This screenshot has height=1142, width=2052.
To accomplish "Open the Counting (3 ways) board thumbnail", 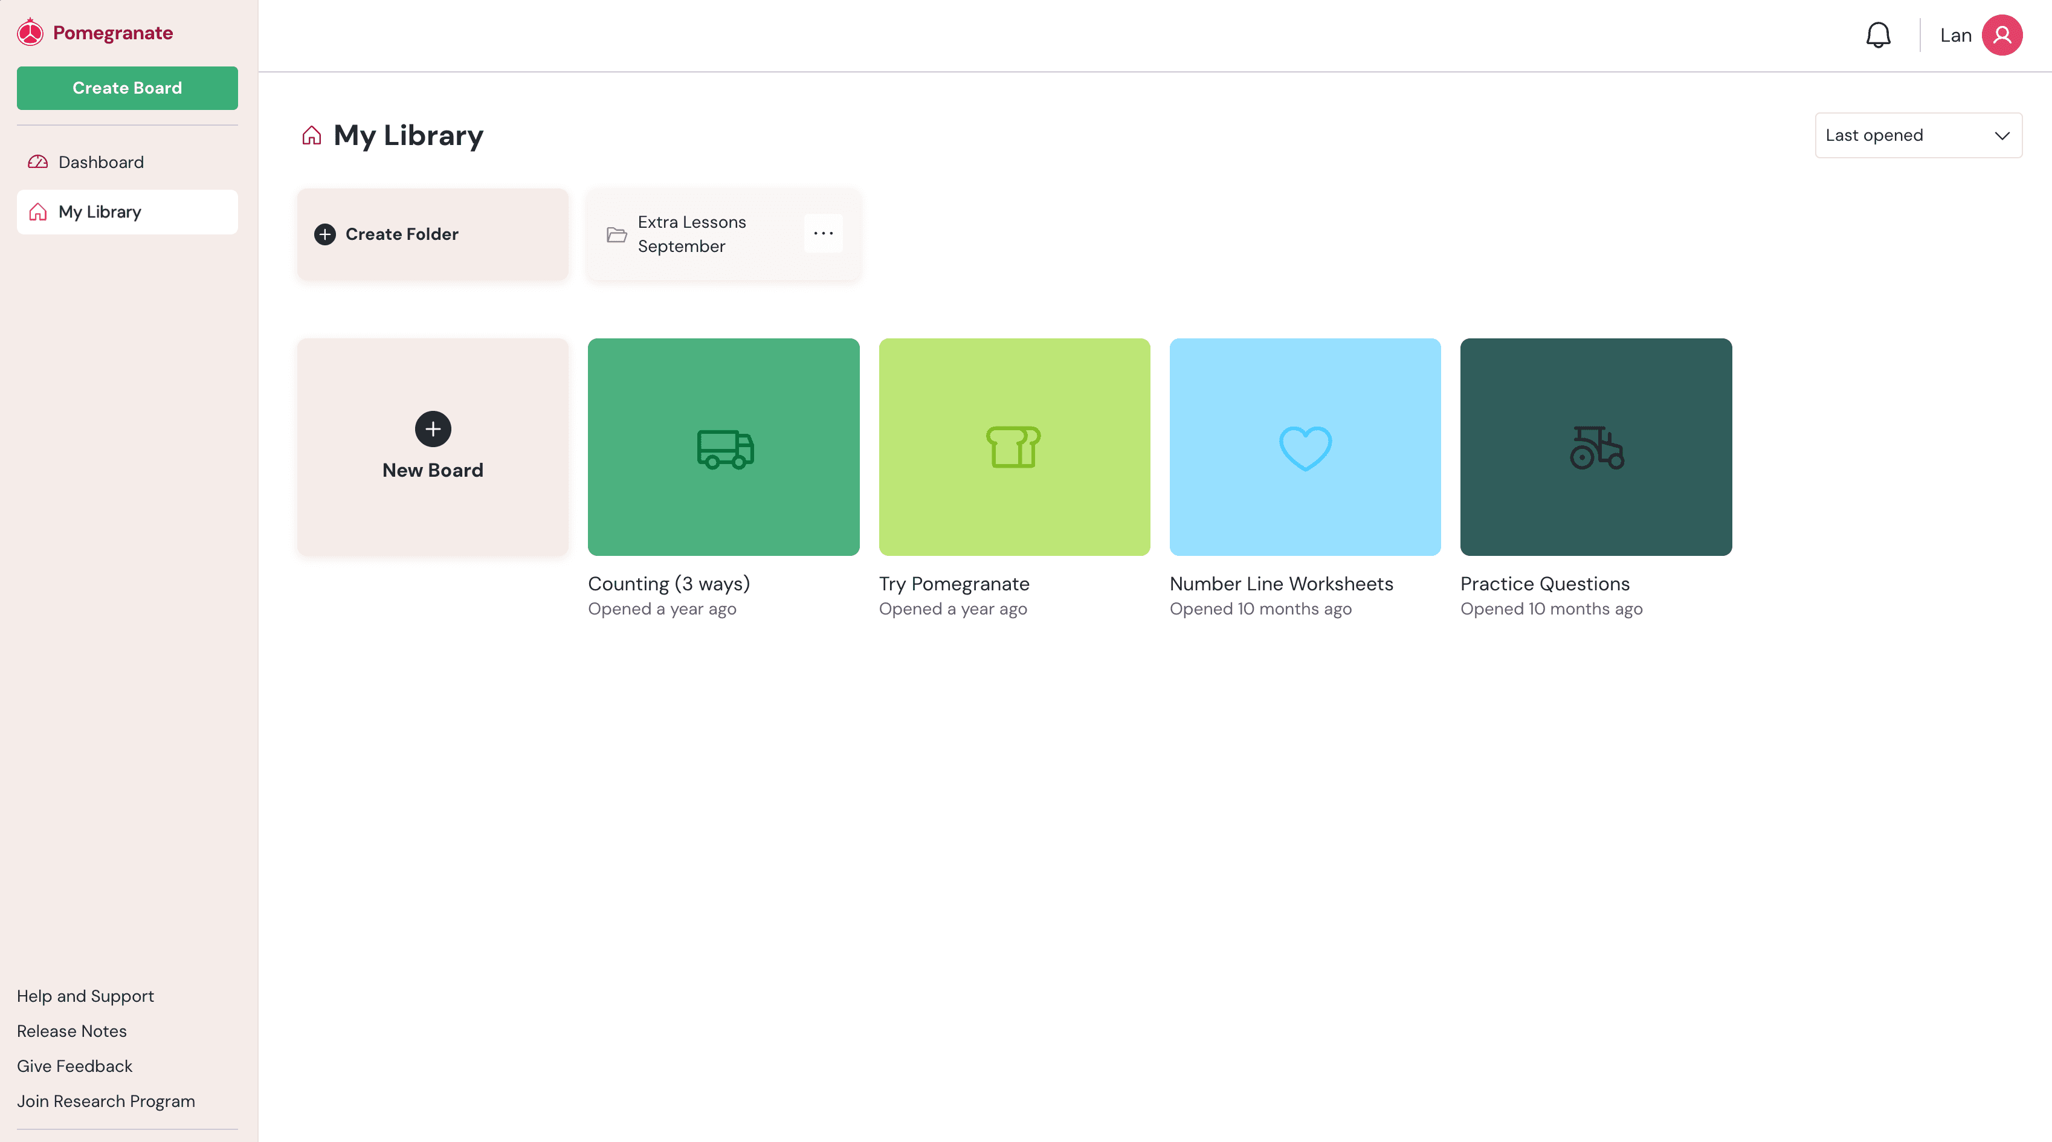I will (723, 447).
